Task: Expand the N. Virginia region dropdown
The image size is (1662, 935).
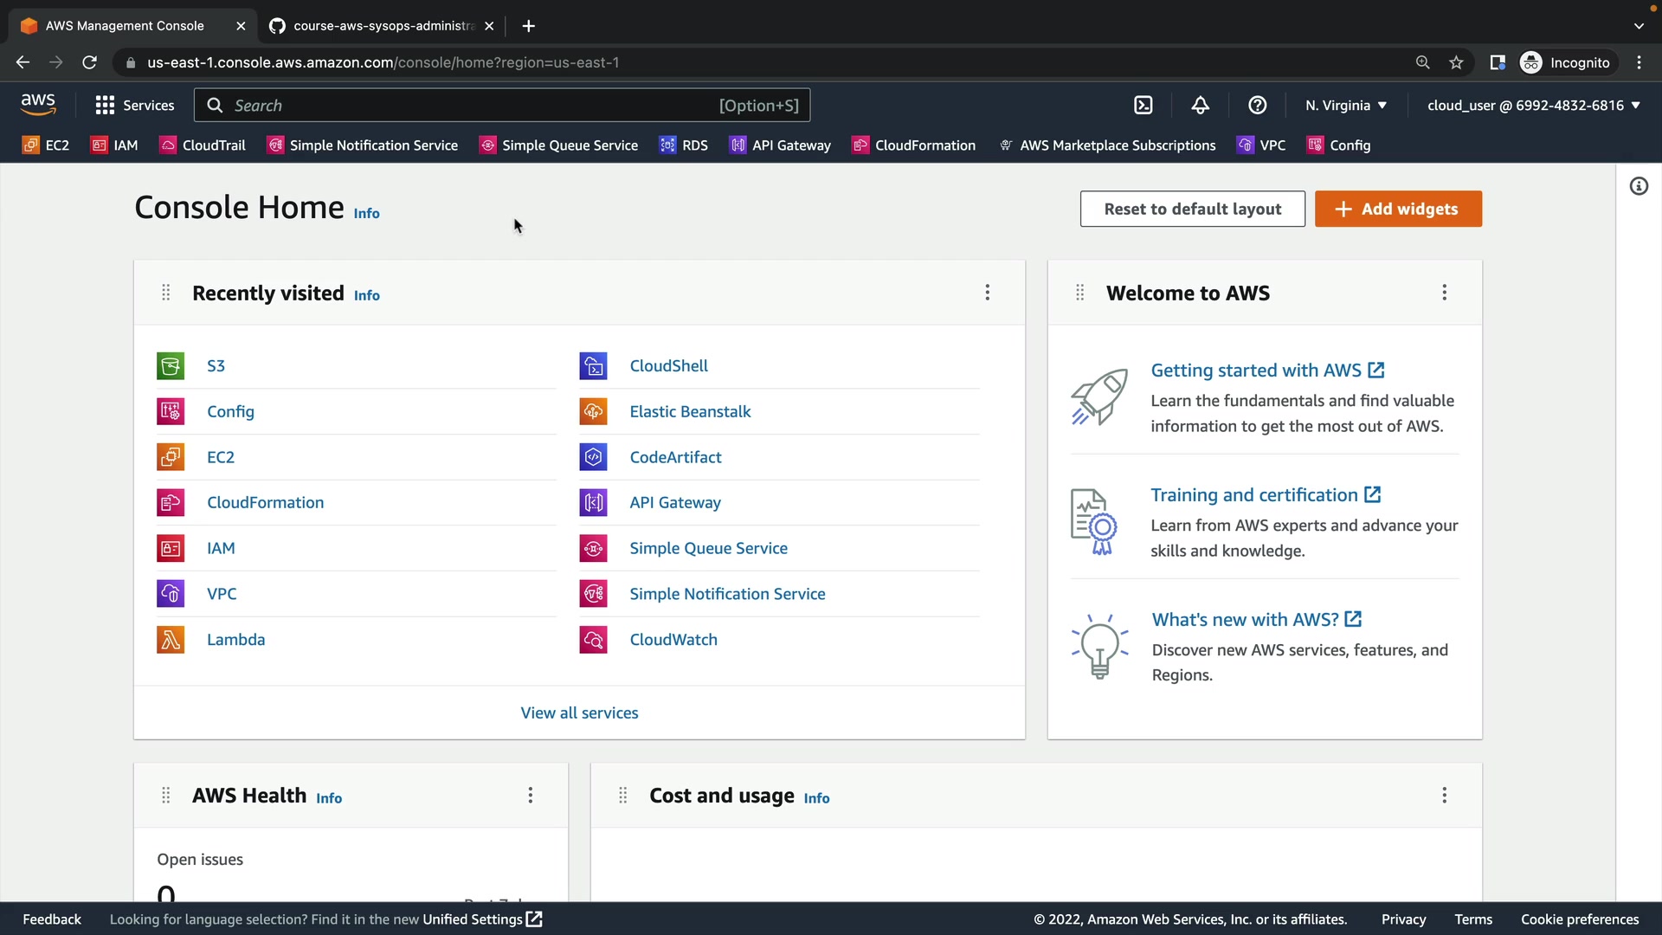Action: 1346,106
